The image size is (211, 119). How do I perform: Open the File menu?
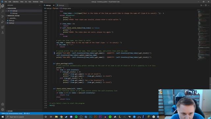pyautogui.click(x=6, y=2)
